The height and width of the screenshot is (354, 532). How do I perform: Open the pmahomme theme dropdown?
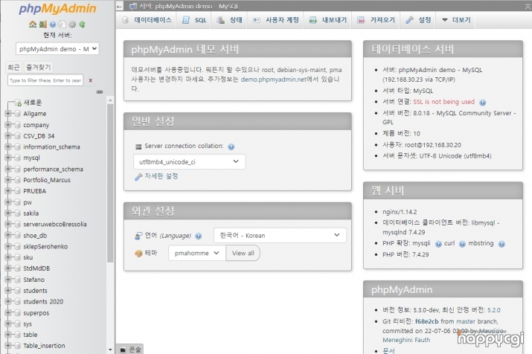click(197, 253)
